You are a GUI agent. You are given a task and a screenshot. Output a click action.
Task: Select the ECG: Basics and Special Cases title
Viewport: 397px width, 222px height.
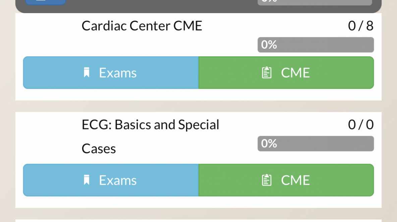point(151,136)
